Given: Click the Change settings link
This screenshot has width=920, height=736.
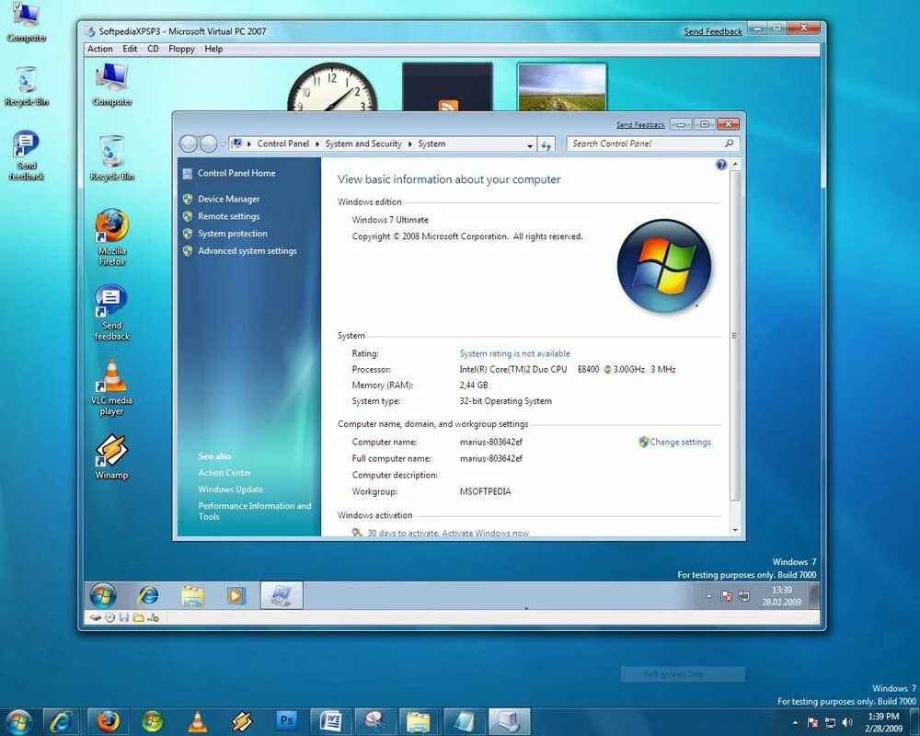Looking at the screenshot, I should coord(680,442).
